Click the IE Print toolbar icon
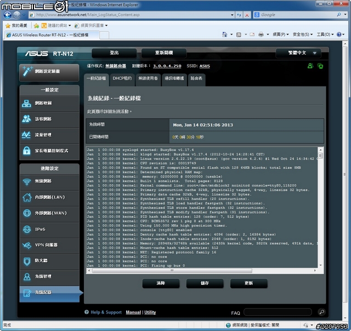 tap(261, 35)
